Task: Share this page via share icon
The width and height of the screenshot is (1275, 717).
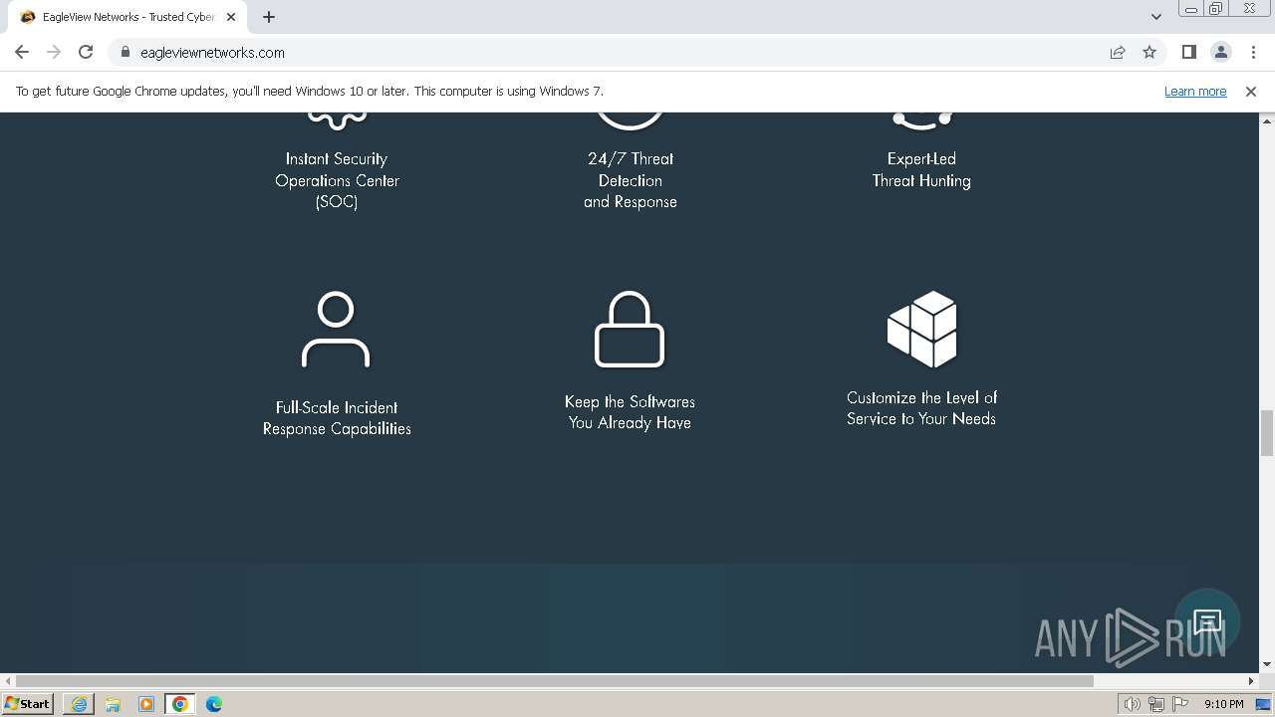Action: [1118, 52]
